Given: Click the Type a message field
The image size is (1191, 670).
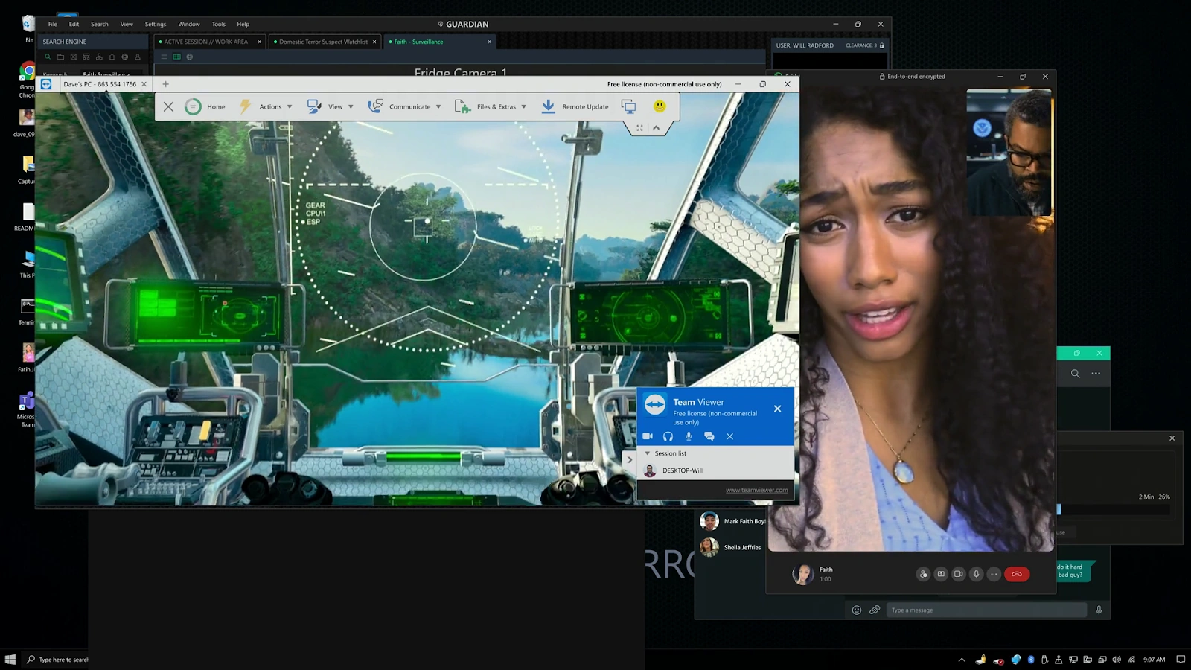Looking at the screenshot, I should (x=986, y=610).
